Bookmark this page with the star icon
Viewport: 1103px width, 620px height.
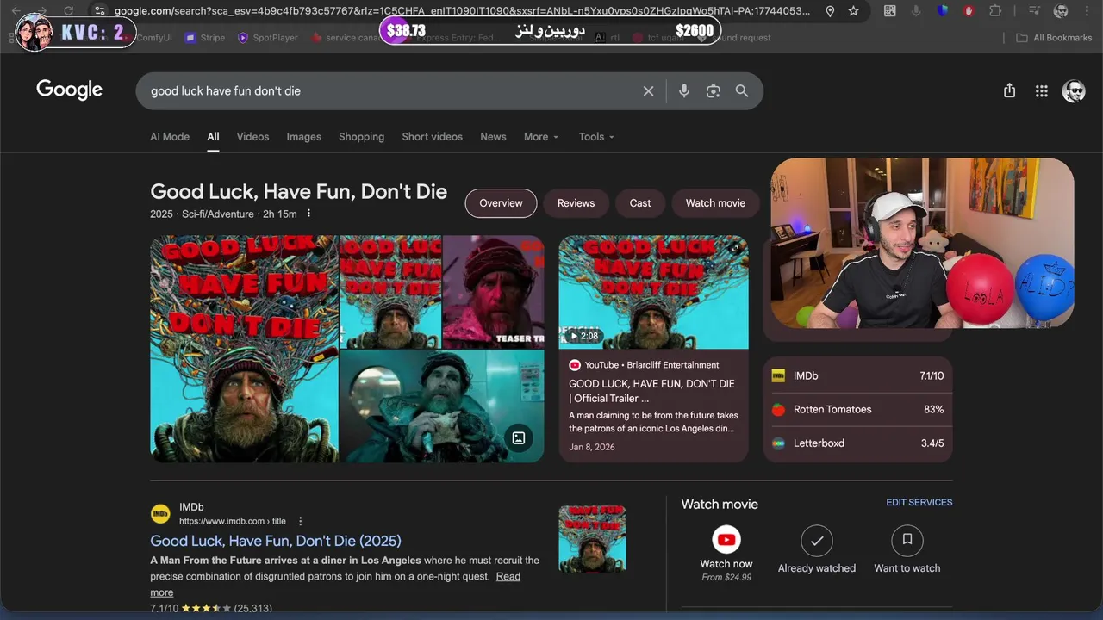853,11
